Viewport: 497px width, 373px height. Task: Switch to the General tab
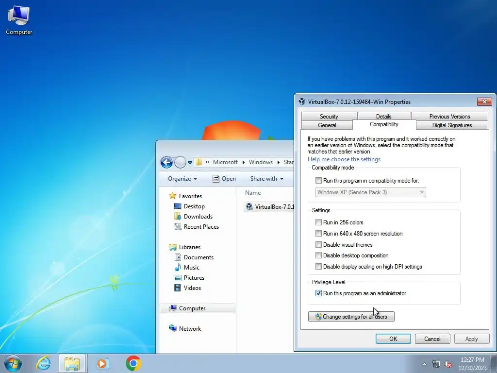point(327,125)
